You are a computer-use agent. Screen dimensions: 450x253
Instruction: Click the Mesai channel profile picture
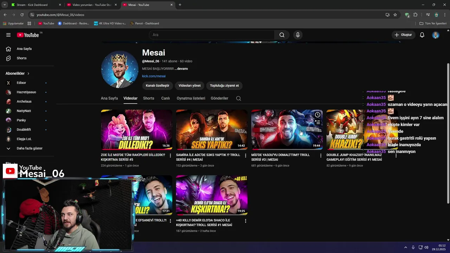click(120, 69)
